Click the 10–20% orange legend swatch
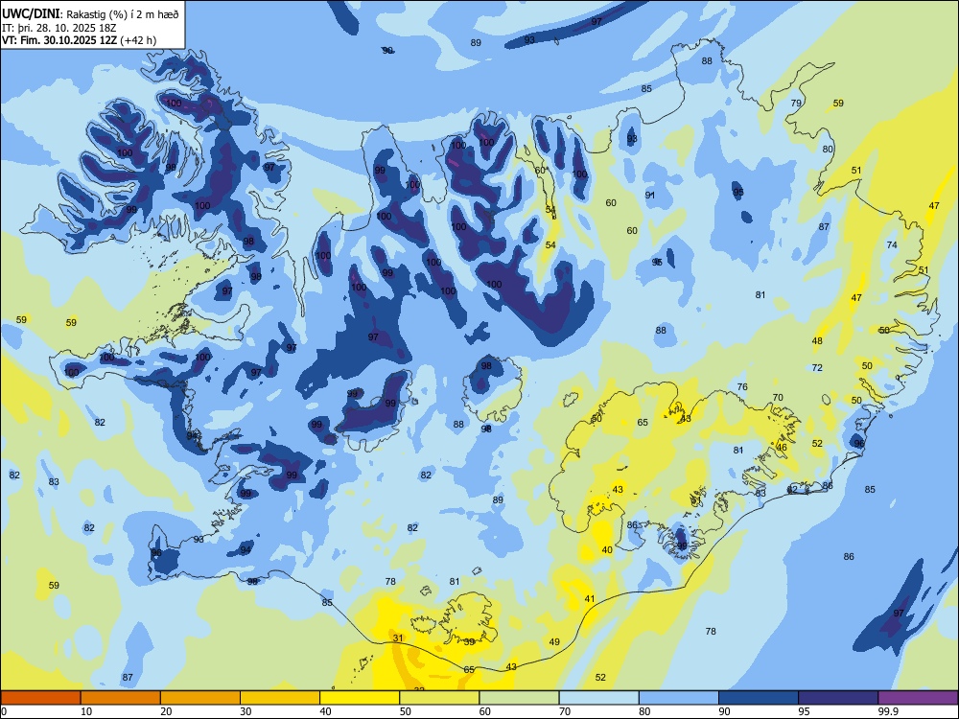 pos(121,698)
